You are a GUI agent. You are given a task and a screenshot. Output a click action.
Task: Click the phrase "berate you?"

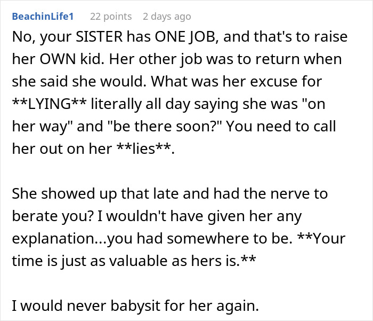coord(52,216)
